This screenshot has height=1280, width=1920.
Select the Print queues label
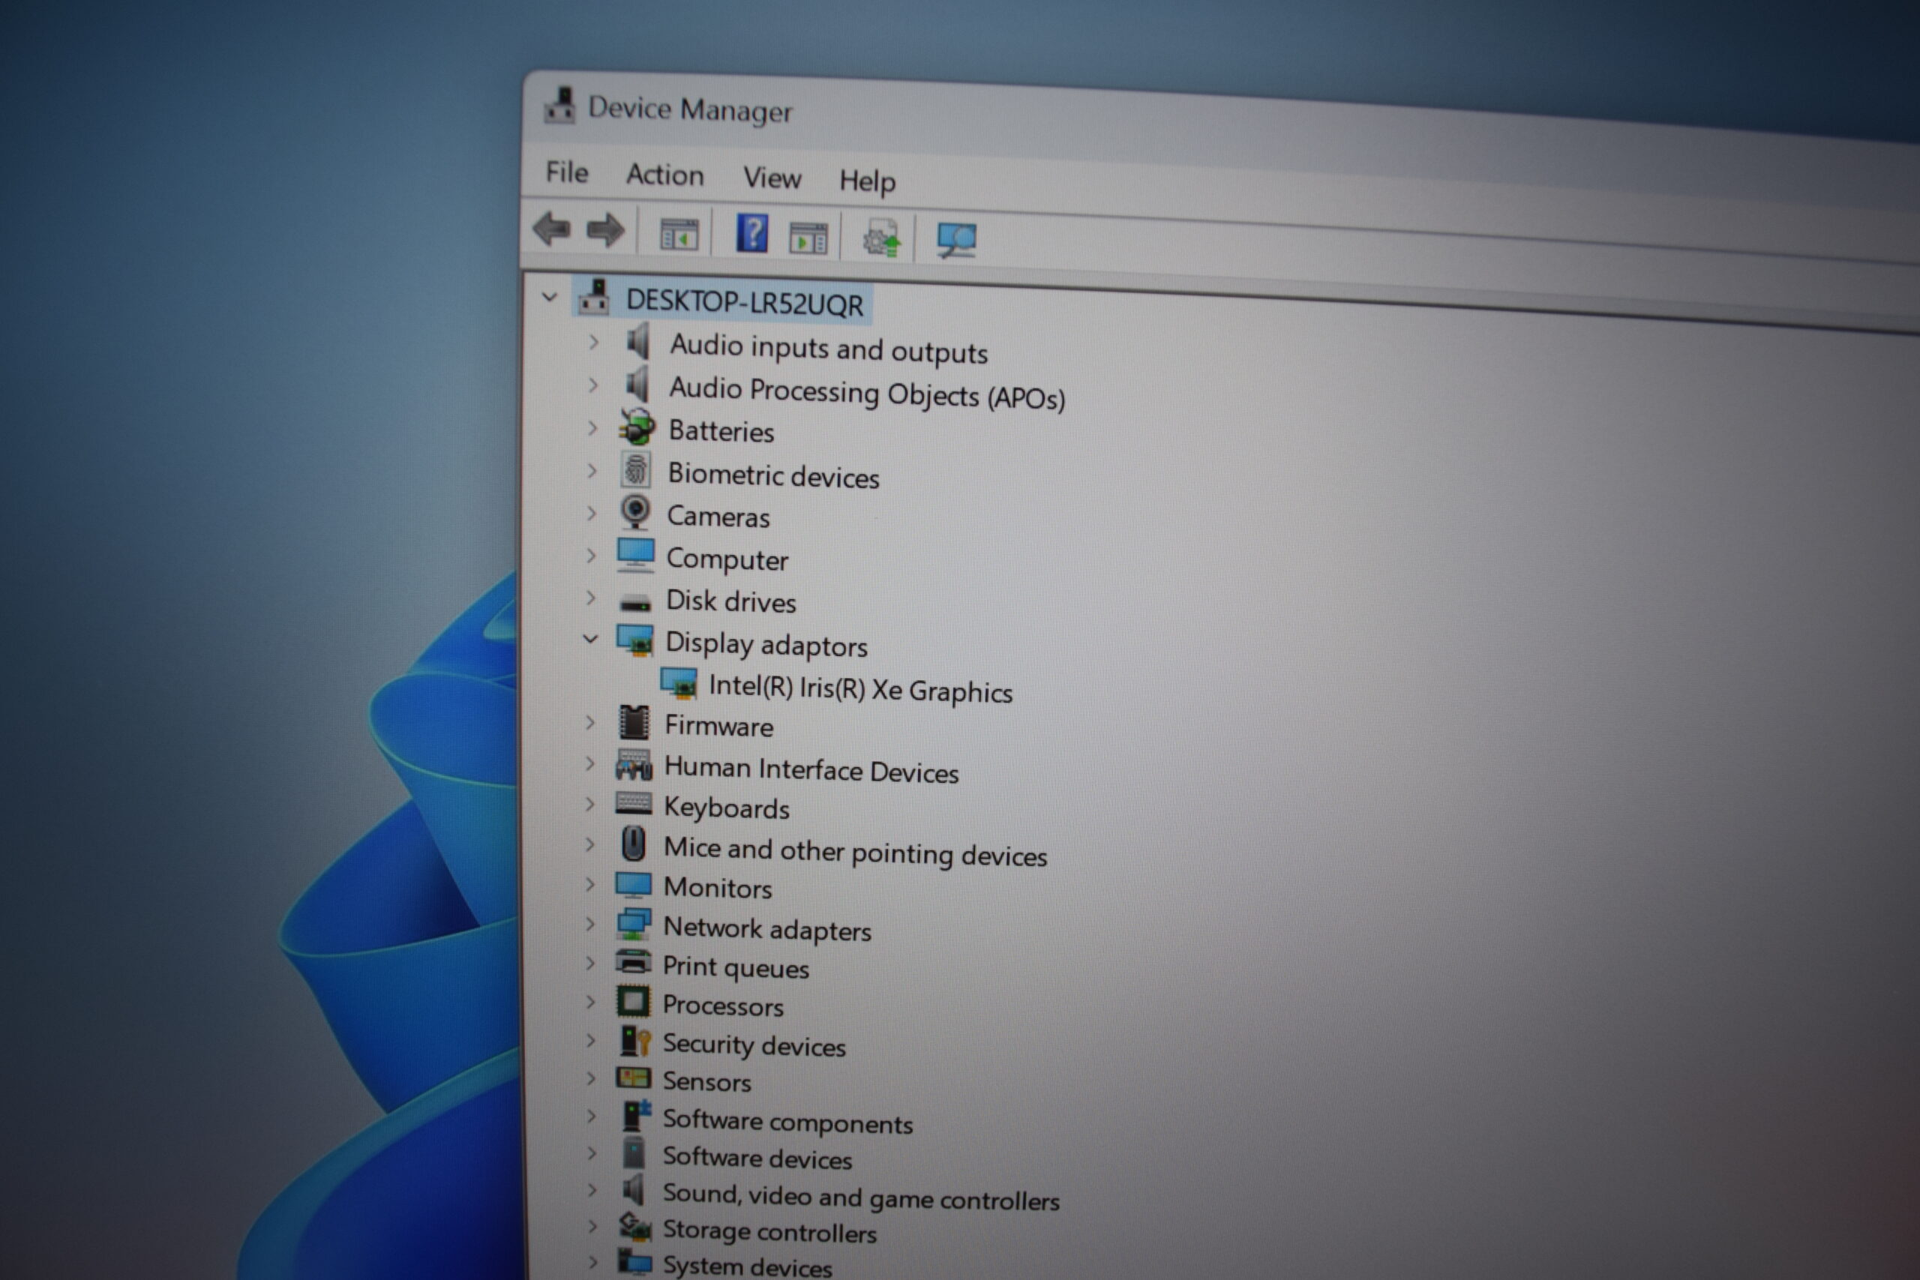(736, 967)
